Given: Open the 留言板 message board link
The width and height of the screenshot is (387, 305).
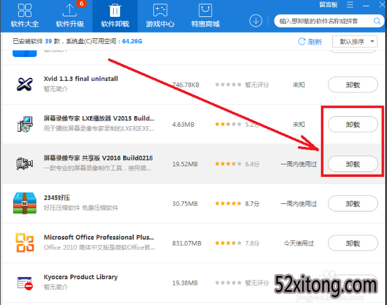Looking at the screenshot, I should click(x=328, y=5).
